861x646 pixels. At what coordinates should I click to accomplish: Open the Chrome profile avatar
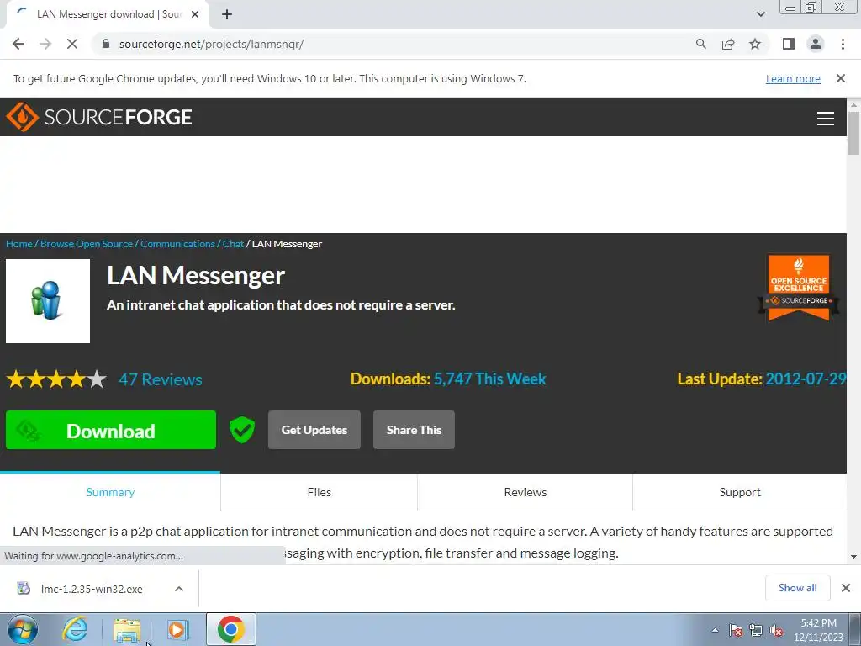[816, 44]
